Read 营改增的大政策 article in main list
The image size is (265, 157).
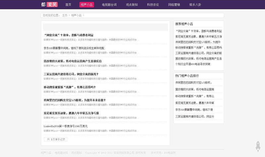coord(73,61)
